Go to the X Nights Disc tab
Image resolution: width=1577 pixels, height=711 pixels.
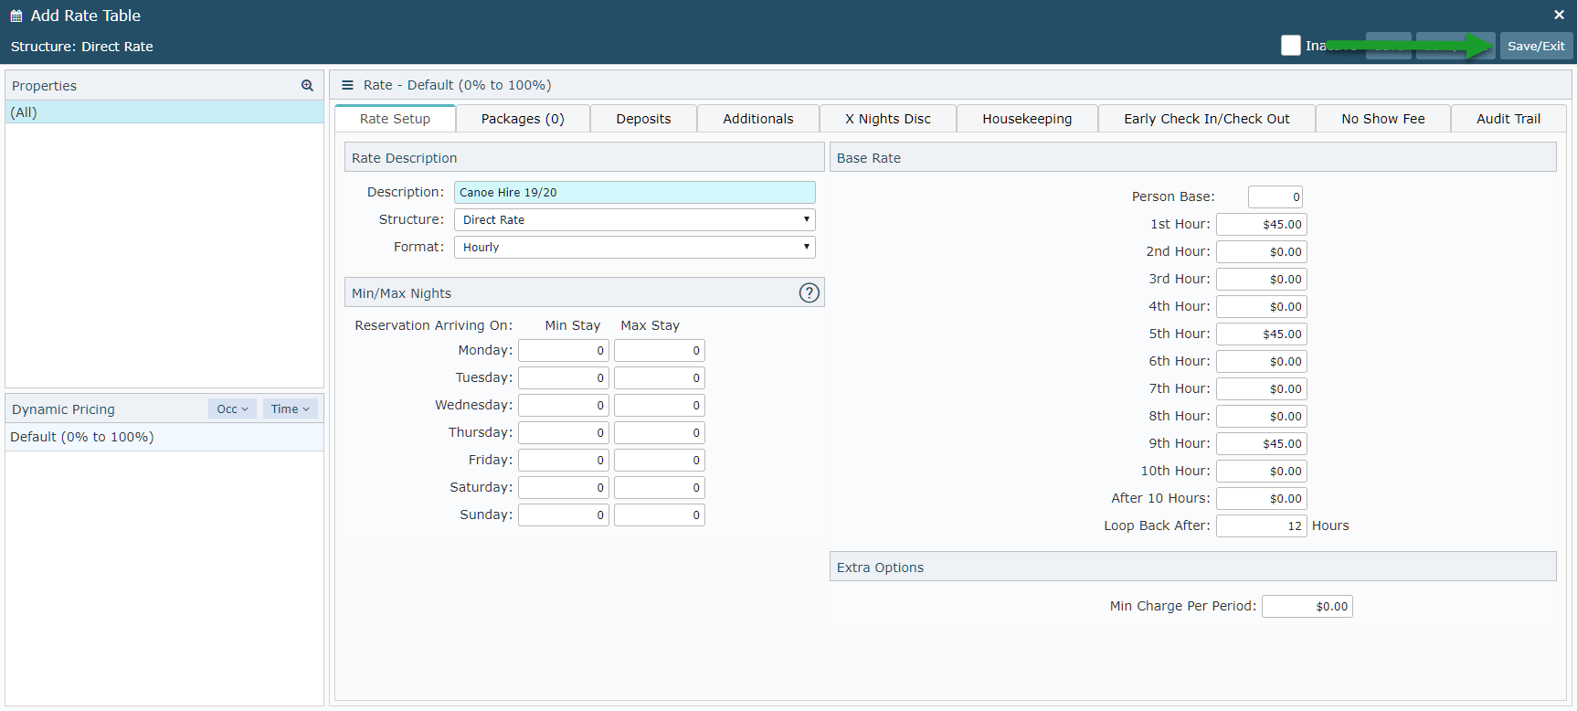pos(887,119)
